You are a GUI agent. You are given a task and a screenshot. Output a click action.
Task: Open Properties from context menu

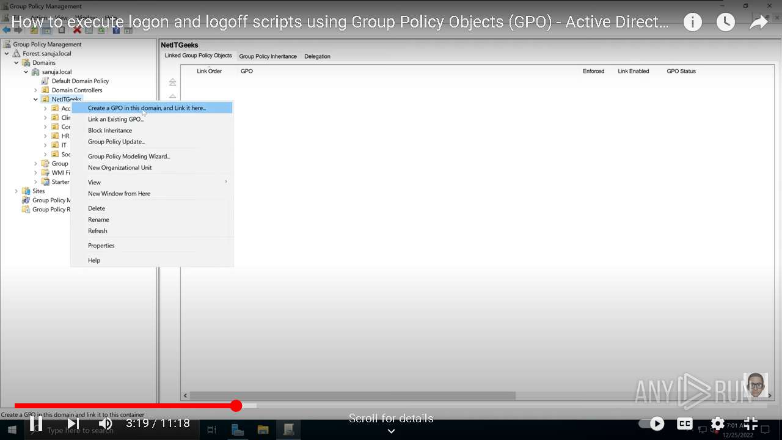tap(152, 246)
